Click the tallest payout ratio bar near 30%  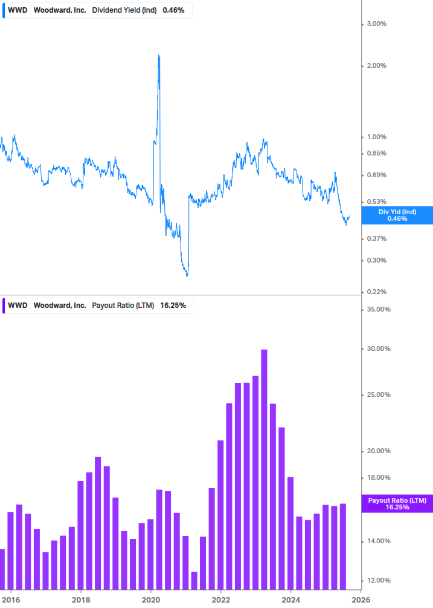264,469
